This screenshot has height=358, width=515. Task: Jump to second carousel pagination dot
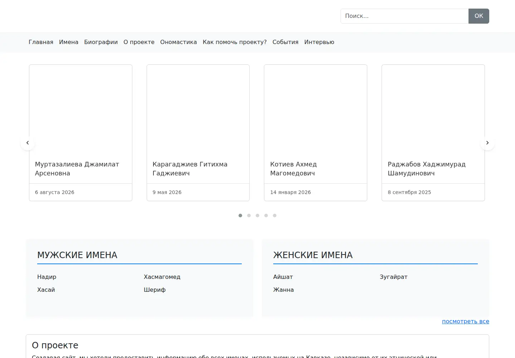(x=249, y=216)
